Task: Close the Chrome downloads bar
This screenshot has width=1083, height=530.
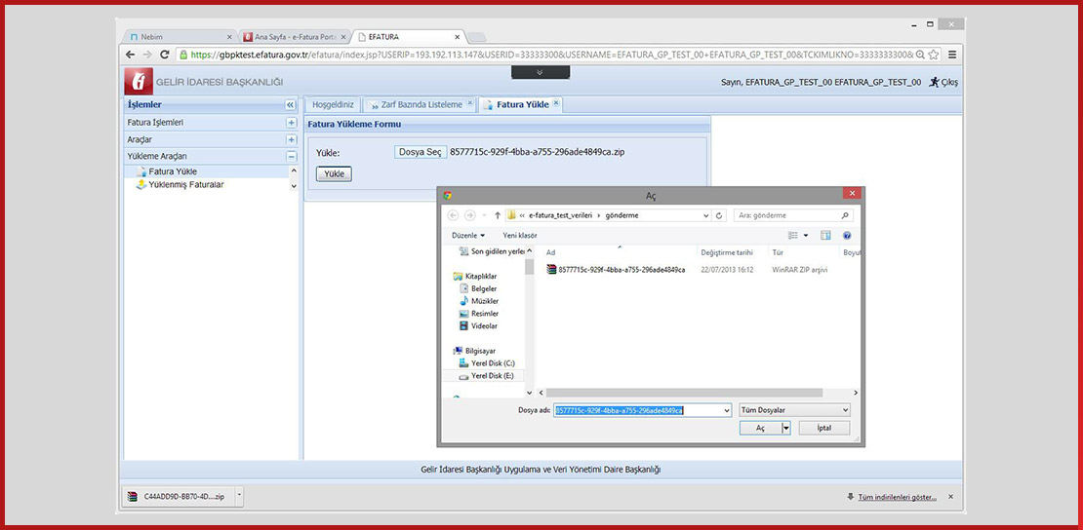Action: pos(950,496)
